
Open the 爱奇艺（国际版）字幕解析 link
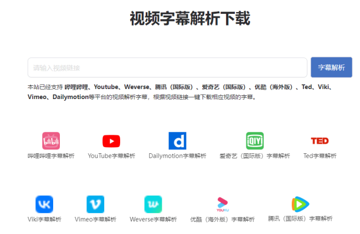[255, 156]
